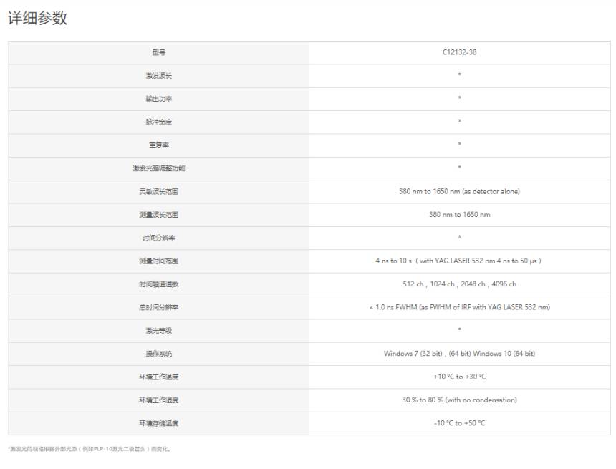The height and width of the screenshot is (469, 616).
Task: Click the 型号 row label
Action: [x=159, y=52]
